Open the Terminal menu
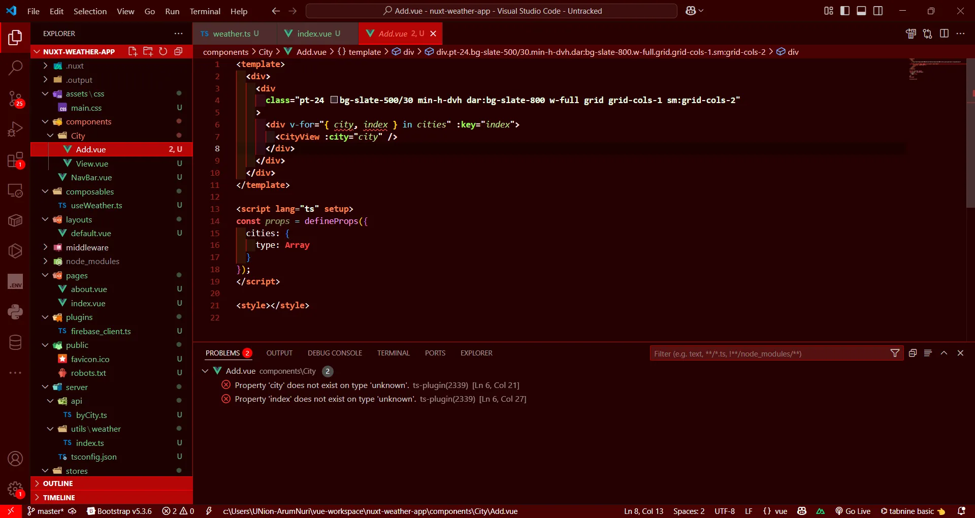 (205, 11)
